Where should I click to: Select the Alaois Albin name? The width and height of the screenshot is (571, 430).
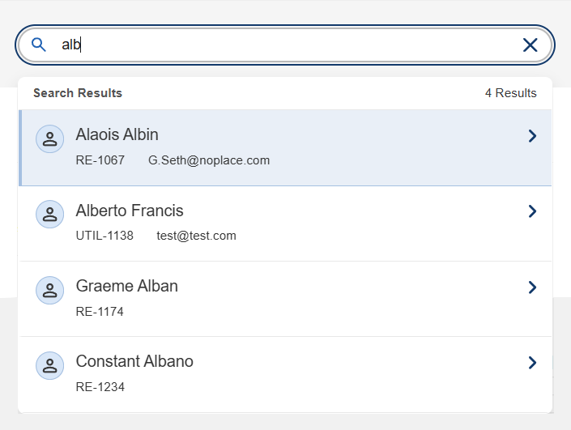tap(117, 134)
